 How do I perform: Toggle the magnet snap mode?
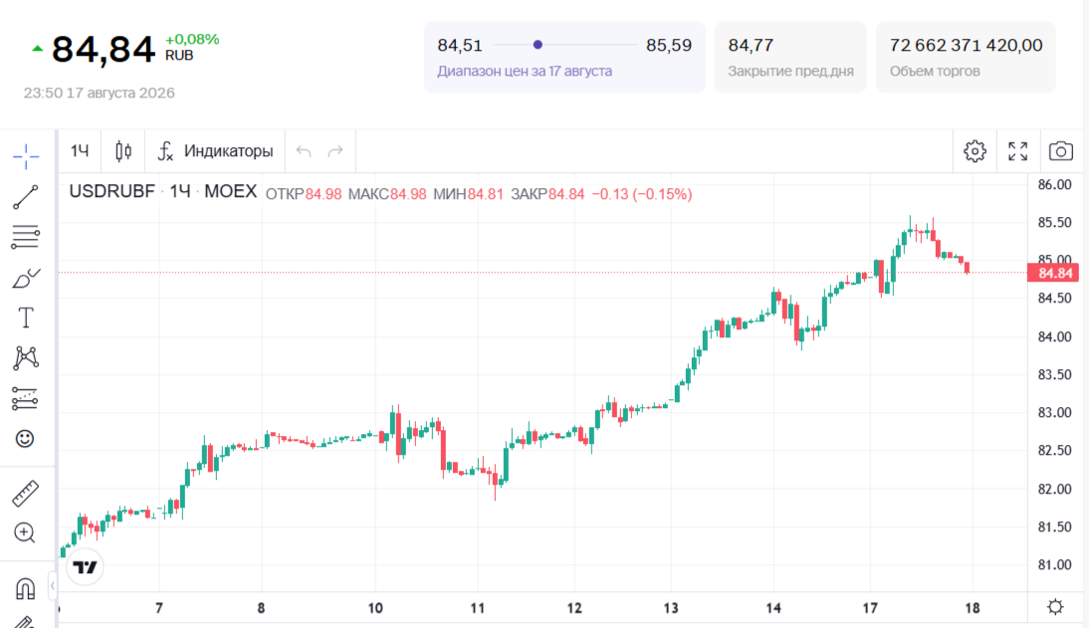point(25,588)
